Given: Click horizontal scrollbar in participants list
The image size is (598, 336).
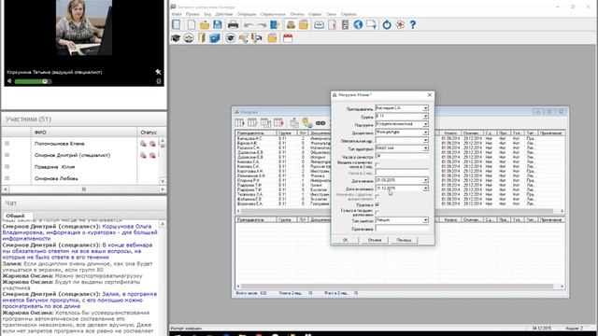Looking at the screenshot, I should [84, 189].
